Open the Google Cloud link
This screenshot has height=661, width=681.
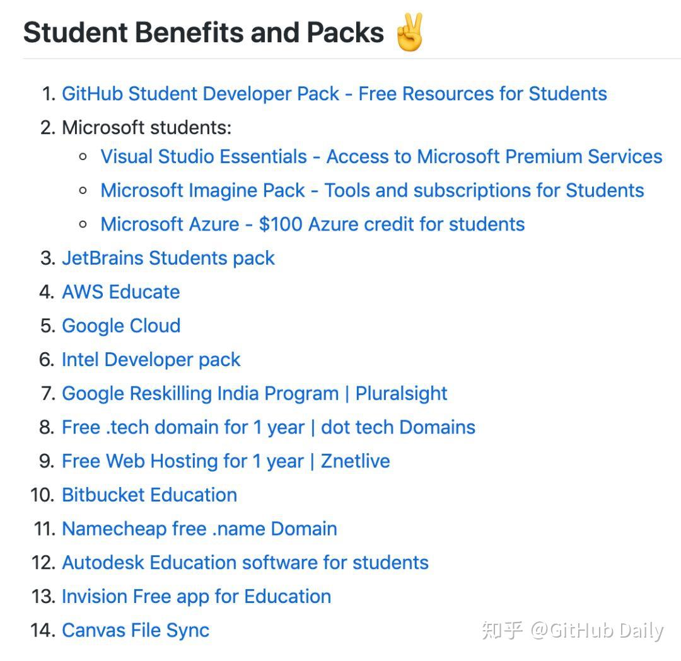(121, 326)
